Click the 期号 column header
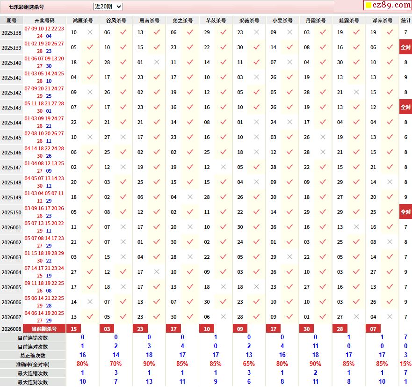412x387 pixels. tap(11, 21)
